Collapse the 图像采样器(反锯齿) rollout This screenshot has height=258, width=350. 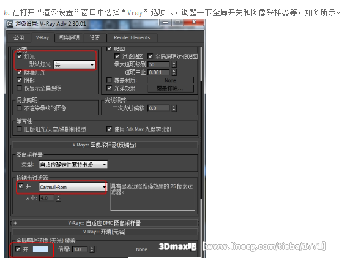(x=105, y=145)
